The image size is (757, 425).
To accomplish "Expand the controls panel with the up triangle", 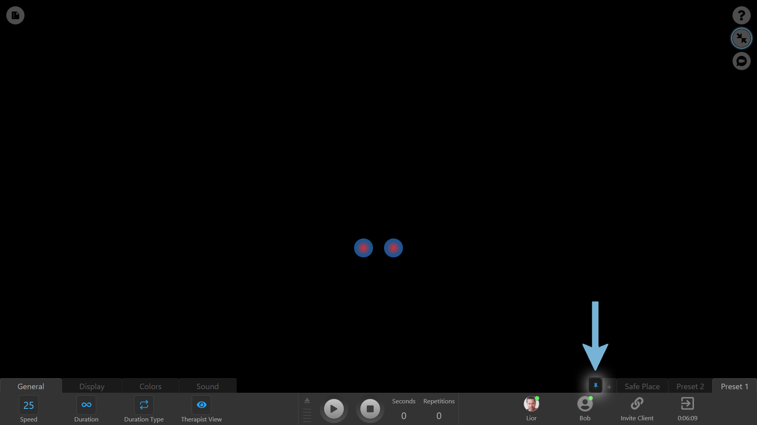I will pos(307,401).
